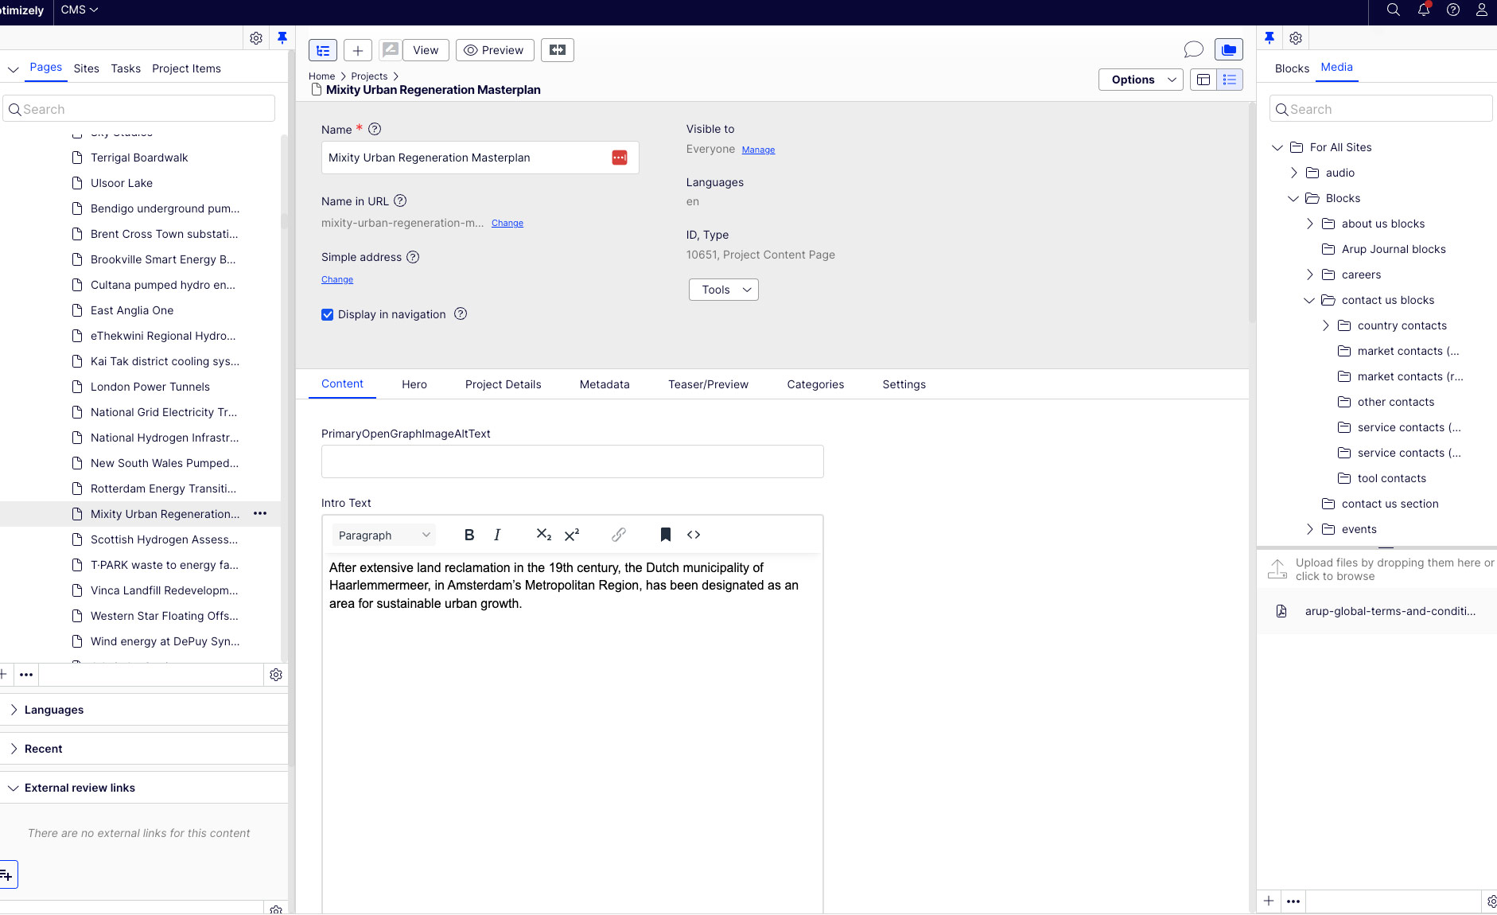
Task: Click the plus create content button
Action: point(358,50)
